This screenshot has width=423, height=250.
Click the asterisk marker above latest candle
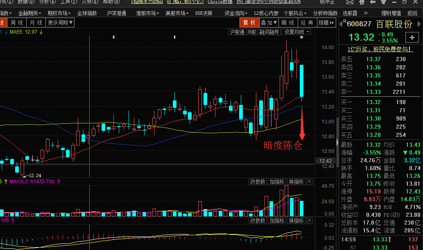302,38
